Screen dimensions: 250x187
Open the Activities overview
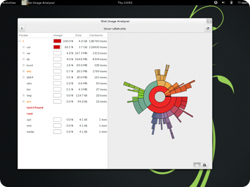(x=9, y=2)
